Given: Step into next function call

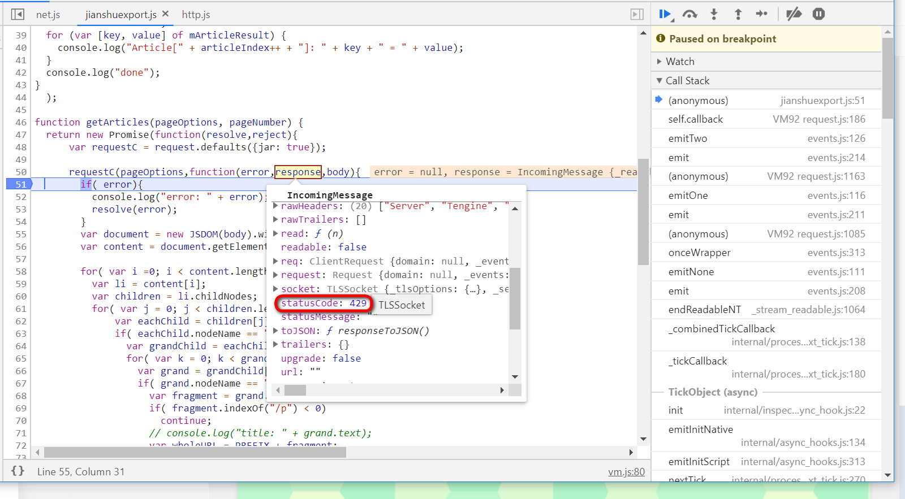Looking at the screenshot, I should click(x=714, y=14).
